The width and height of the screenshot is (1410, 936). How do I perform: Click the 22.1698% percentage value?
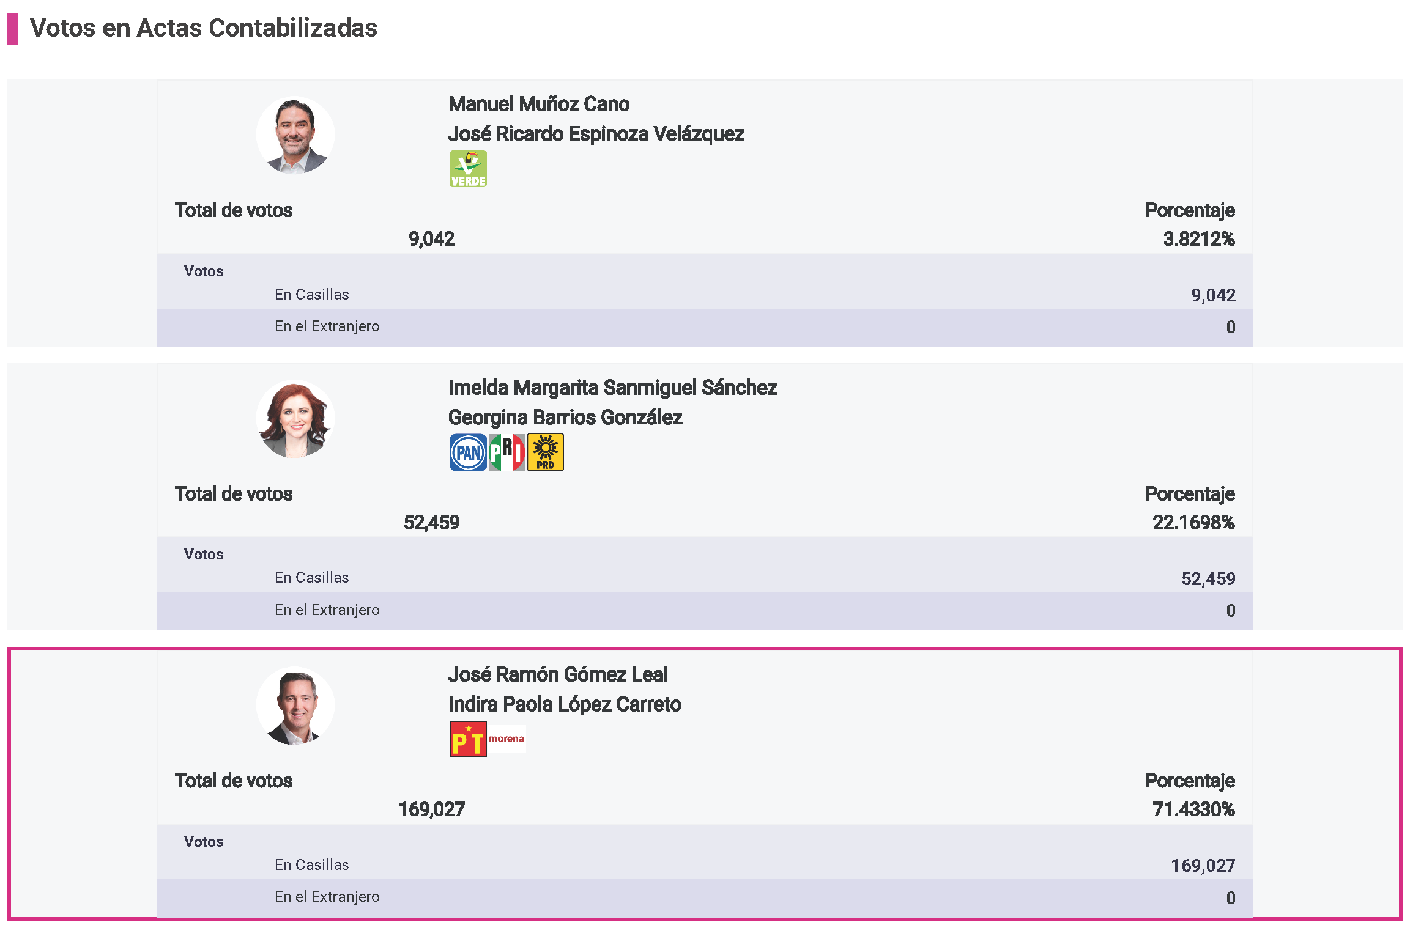[x=1193, y=523]
